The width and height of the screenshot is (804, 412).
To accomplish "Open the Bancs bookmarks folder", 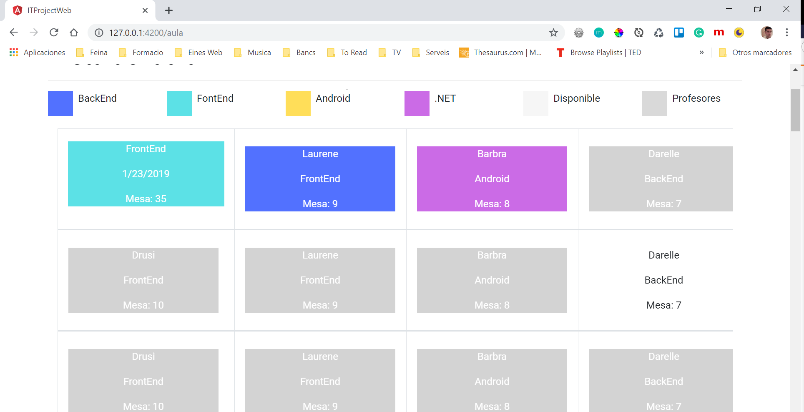I will 299,53.
